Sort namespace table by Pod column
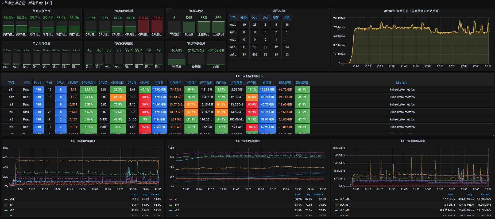 point(254,18)
